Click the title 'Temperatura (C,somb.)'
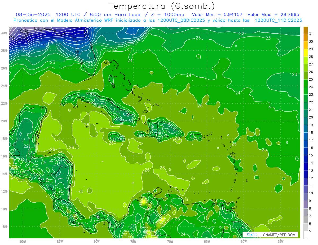The width and height of the screenshot is (318, 245). (162, 6)
